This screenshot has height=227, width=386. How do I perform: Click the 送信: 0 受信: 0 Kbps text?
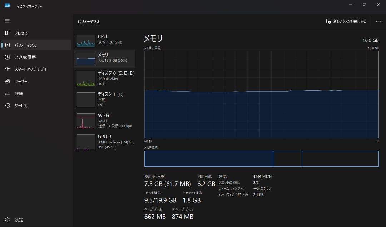click(115, 126)
